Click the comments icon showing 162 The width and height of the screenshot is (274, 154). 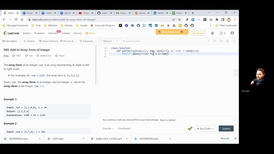click(26, 56)
